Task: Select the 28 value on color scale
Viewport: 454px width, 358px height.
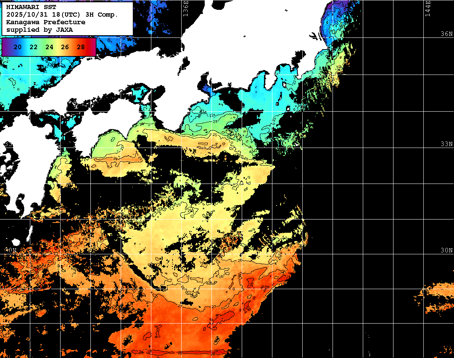Action: [x=81, y=47]
